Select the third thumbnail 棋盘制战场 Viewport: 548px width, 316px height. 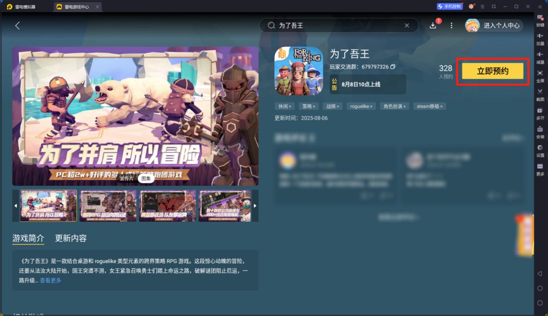[168, 206]
